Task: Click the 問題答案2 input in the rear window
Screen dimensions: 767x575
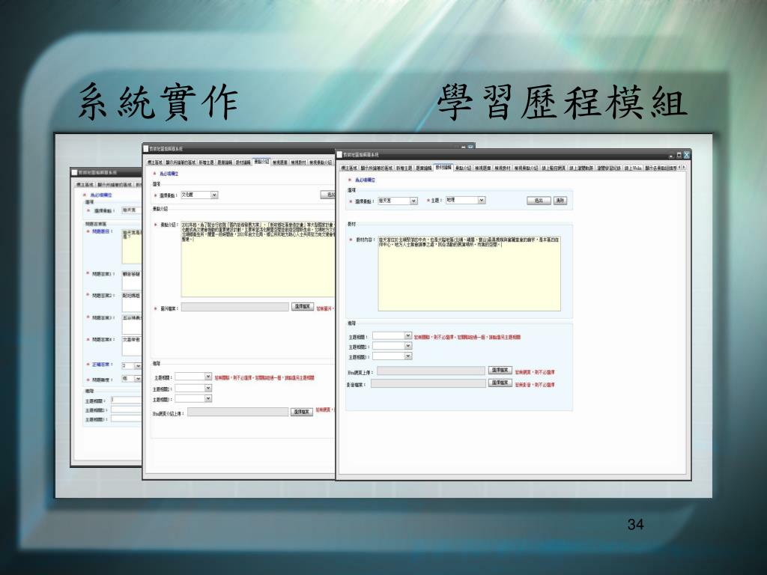Action: click(132, 302)
